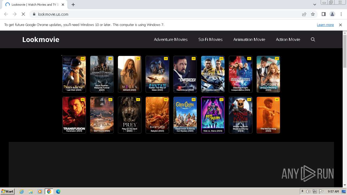Open The Woman King (2022) poster
The height and width of the screenshot is (195, 347).
268,115
